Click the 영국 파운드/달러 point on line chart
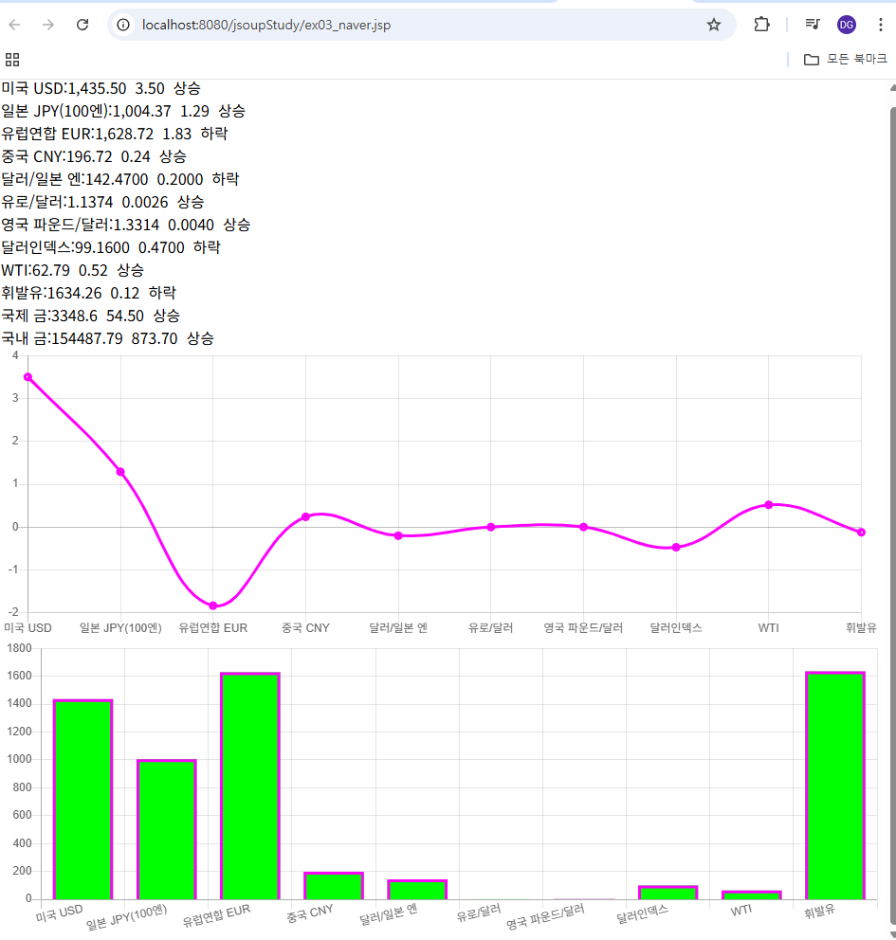This screenshot has height=940, width=896. pos(583,527)
